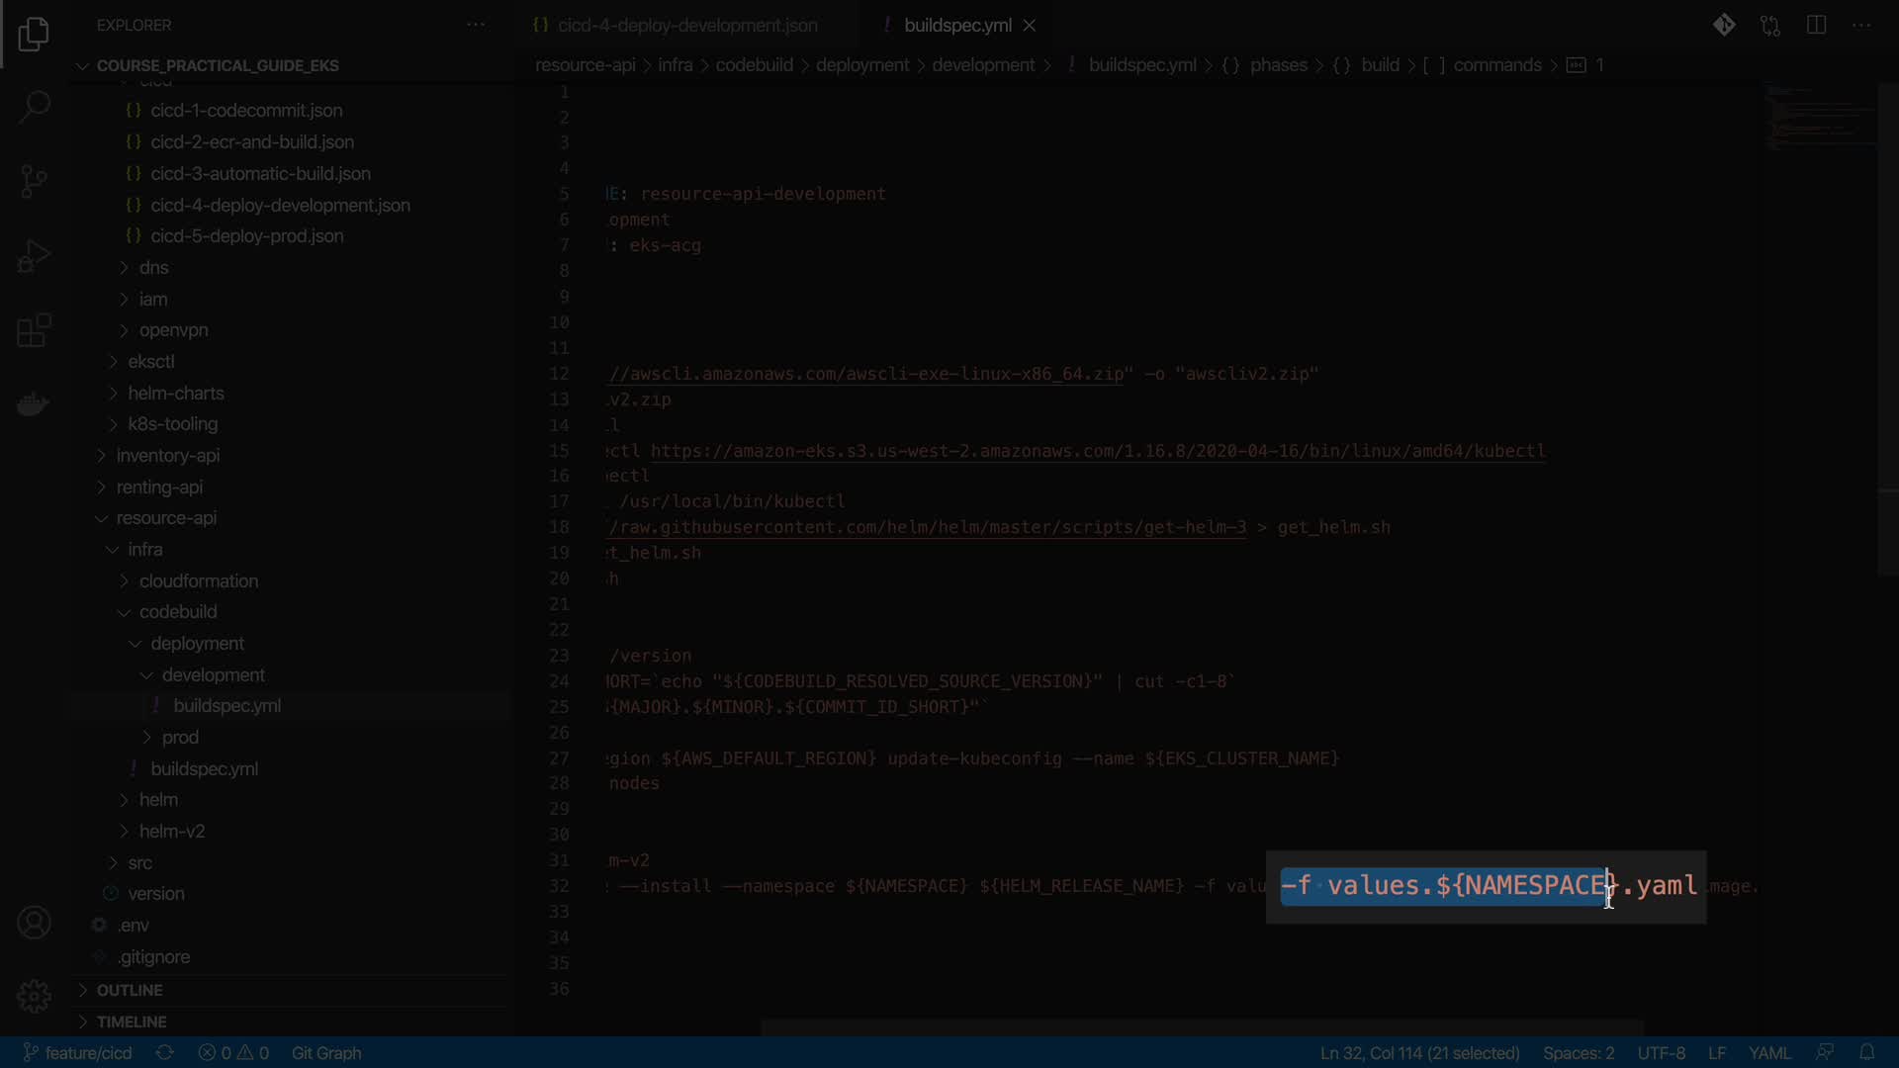Open the YAML language mode selector
1899x1068 pixels.
[1768, 1053]
